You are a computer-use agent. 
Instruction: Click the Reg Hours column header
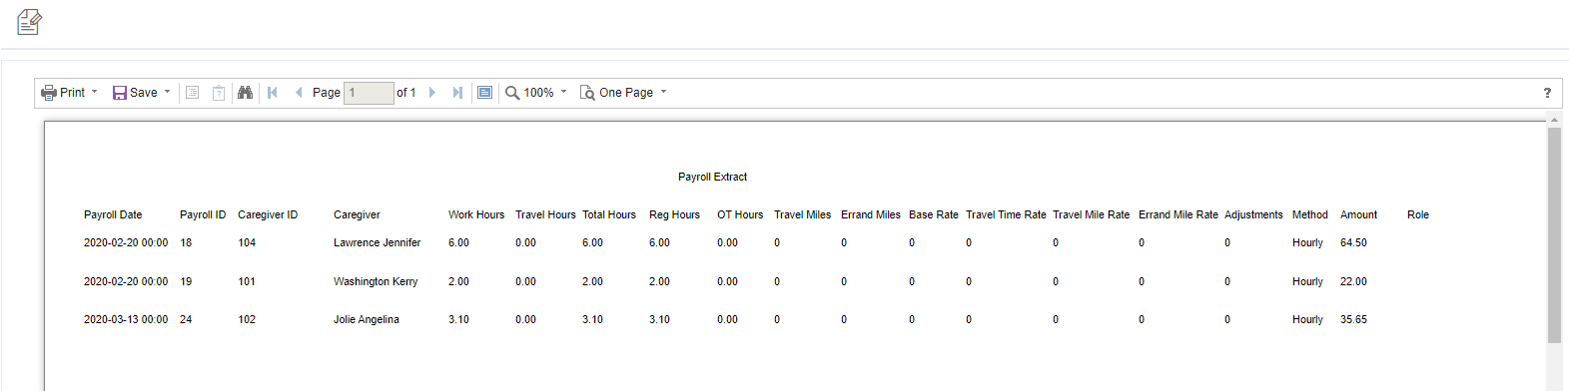[674, 214]
